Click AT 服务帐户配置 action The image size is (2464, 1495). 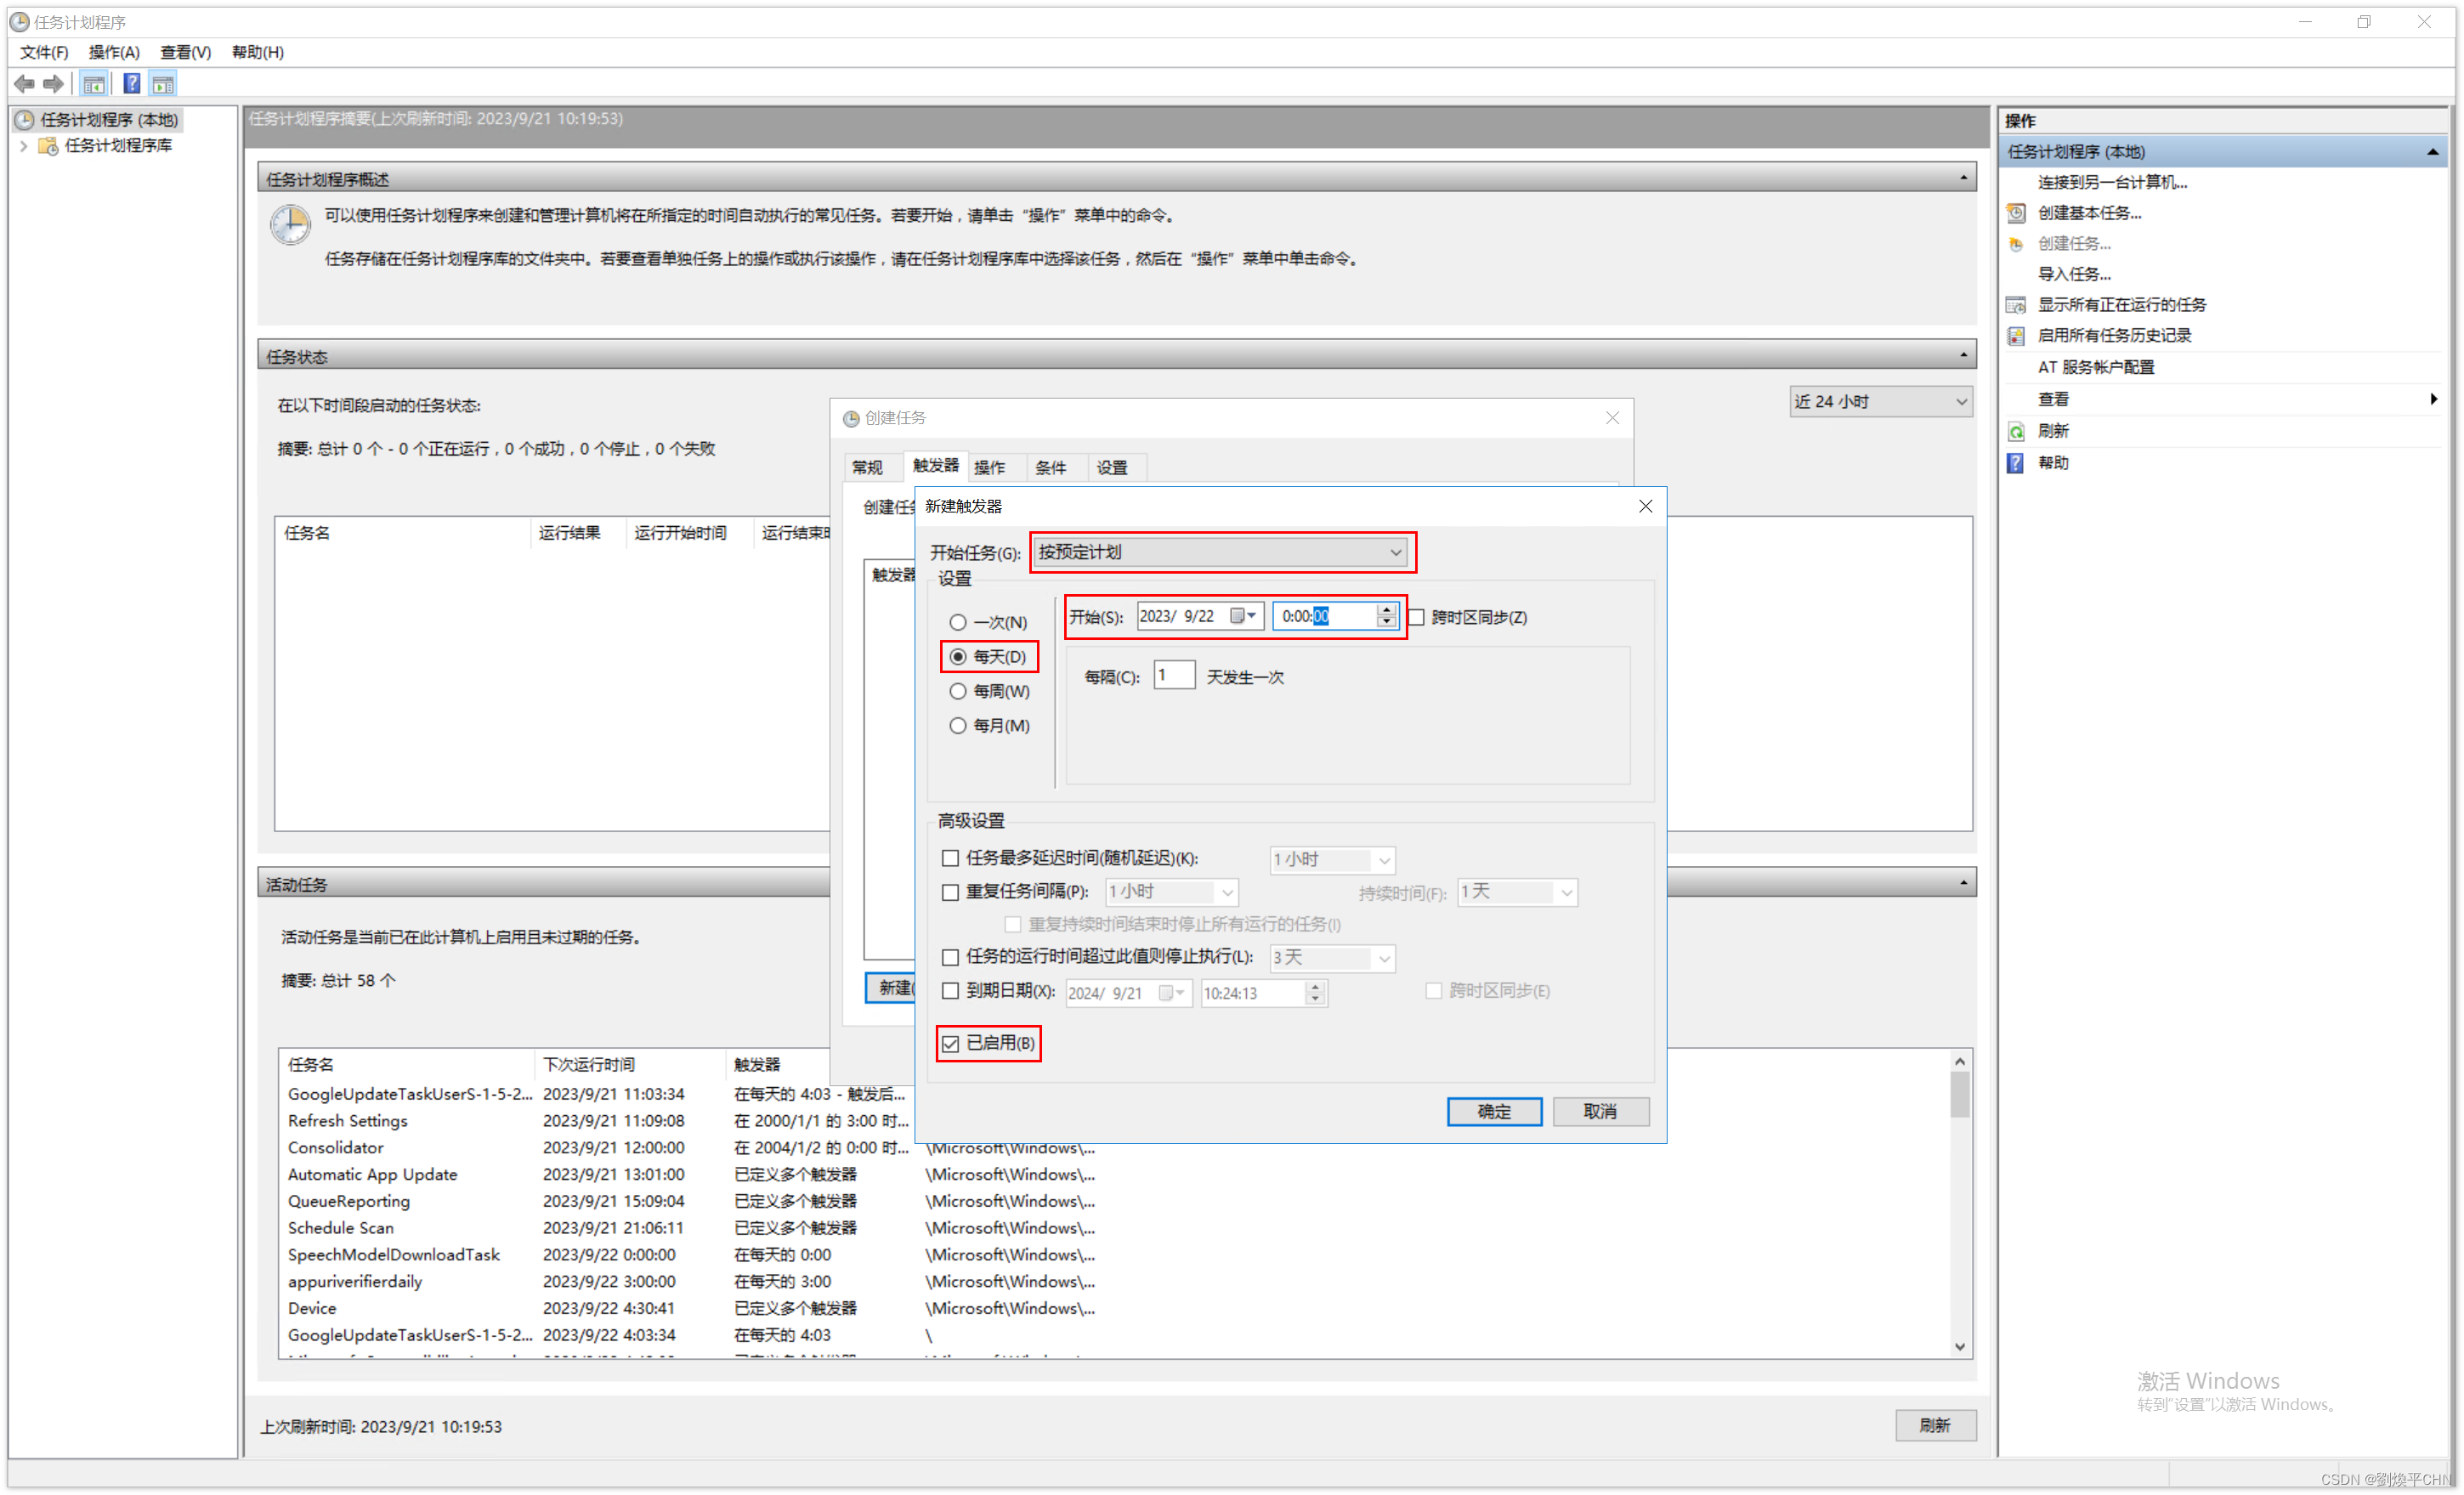pyautogui.click(x=2096, y=367)
